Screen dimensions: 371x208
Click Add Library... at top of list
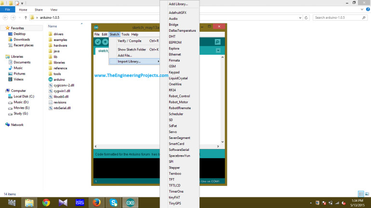(178, 4)
